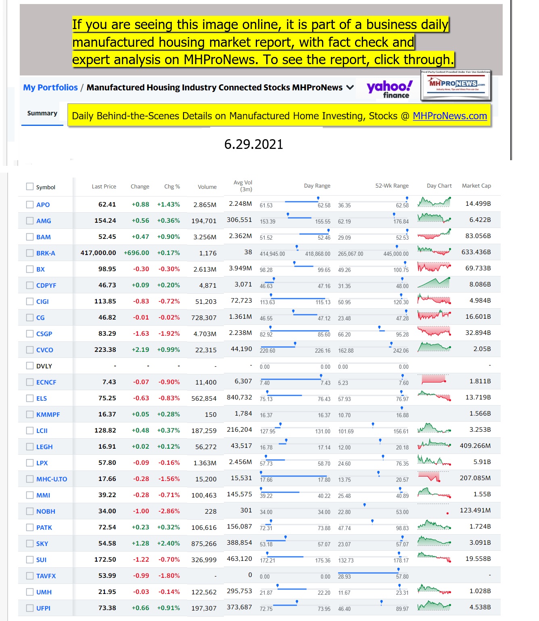The image size is (539, 621).
Task: Sort by the Avg Vol (3m) header
Action: (x=243, y=186)
